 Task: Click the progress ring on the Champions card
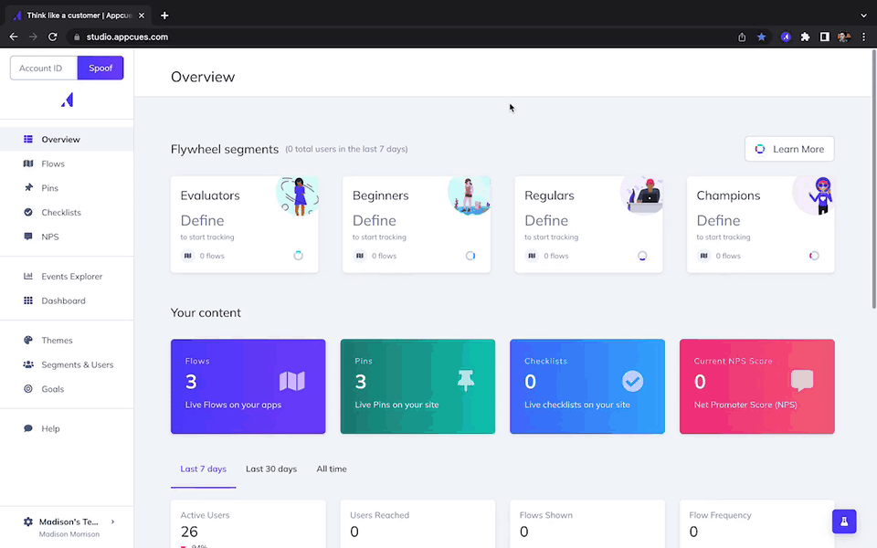click(814, 256)
